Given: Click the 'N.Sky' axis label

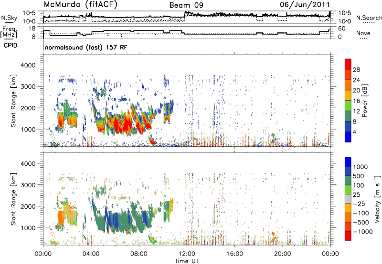Looking at the screenshot, I should tap(9, 18).
